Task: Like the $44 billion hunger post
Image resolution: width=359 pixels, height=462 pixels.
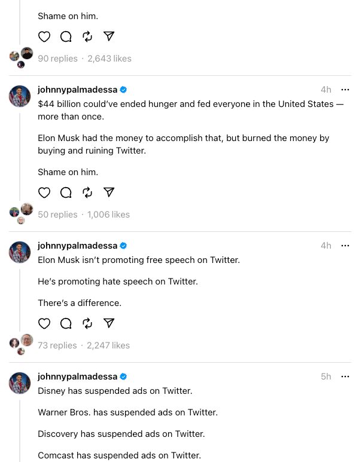Action: point(44,192)
